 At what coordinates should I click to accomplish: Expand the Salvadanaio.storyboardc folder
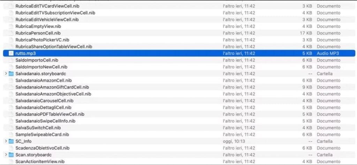[6, 74]
